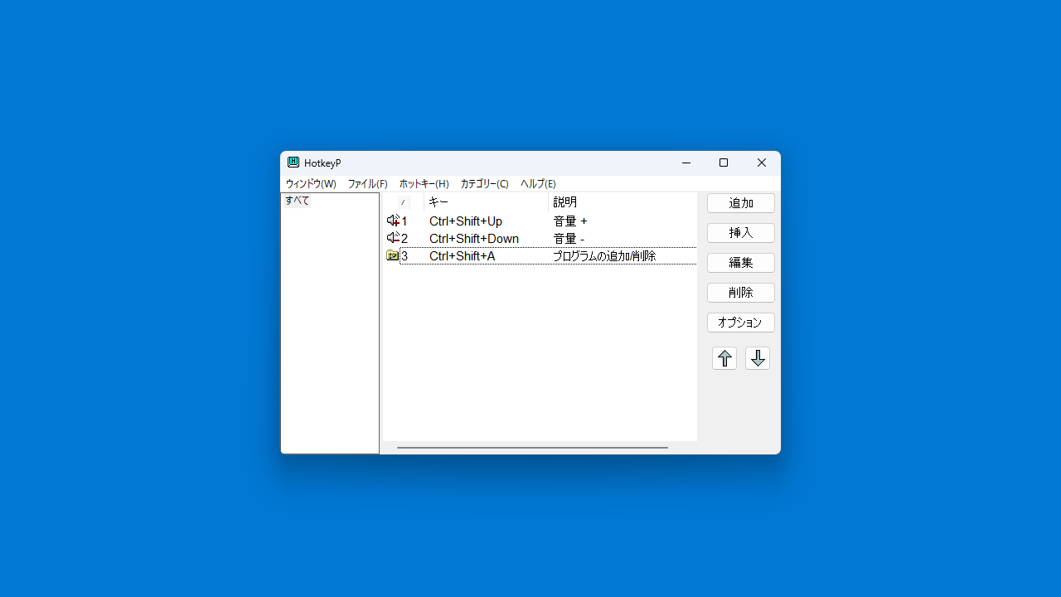Sort by the キー column header
Image resolution: width=1061 pixels, height=597 pixels.
tap(487, 202)
